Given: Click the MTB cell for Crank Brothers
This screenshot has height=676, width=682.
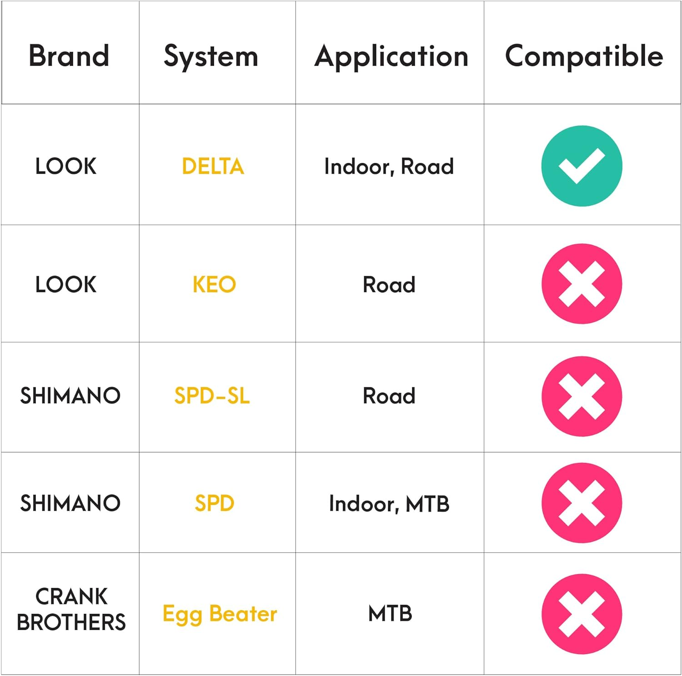Looking at the screenshot, I should [390, 614].
